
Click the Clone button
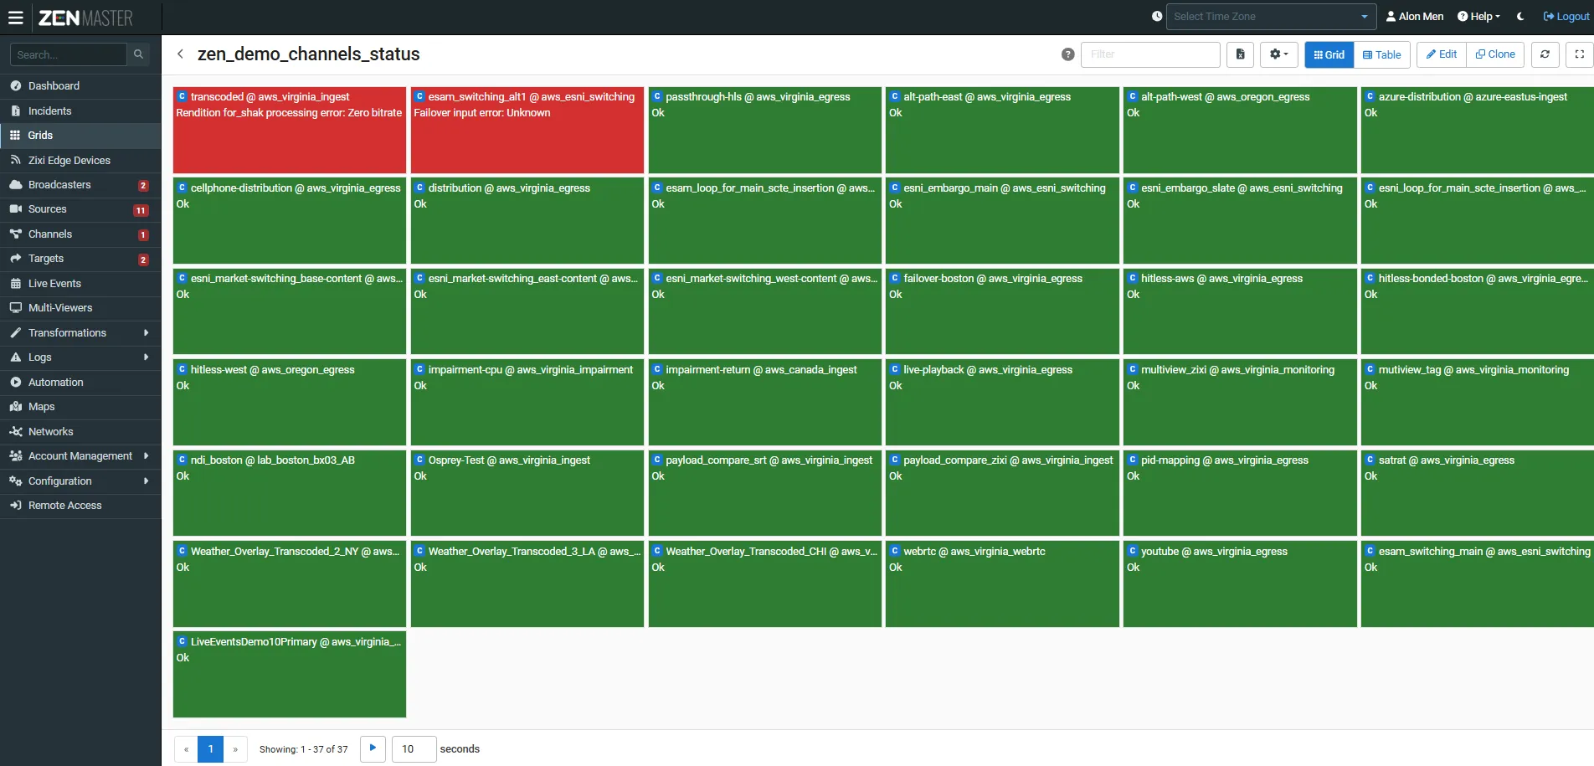click(1495, 54)
